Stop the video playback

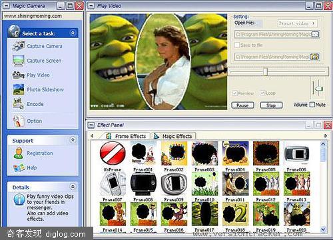(271, 105)
